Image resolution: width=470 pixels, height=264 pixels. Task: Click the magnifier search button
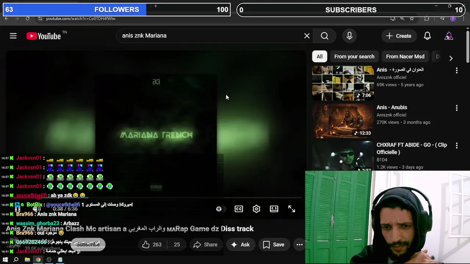click(325, 36)
